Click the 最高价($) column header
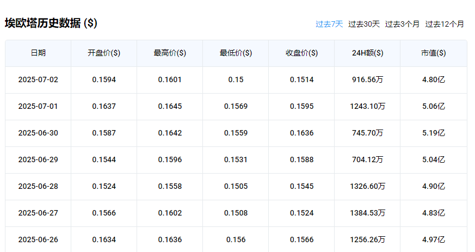475x252 pixels. pos(170,53)
